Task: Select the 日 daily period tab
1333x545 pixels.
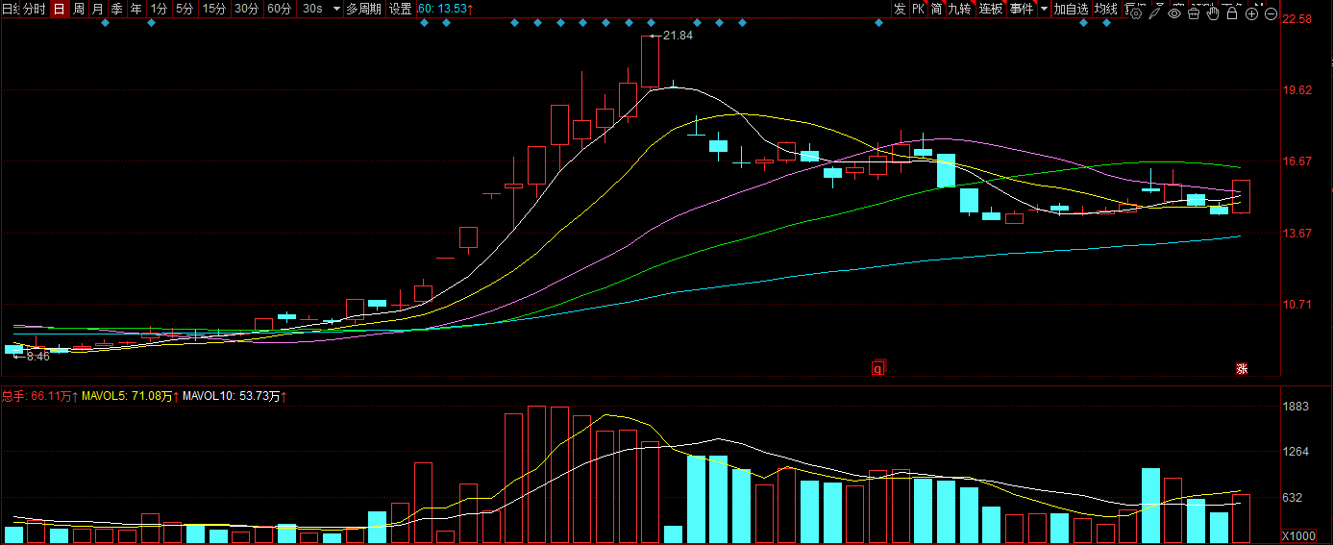Action: click(x=59, y=9)
